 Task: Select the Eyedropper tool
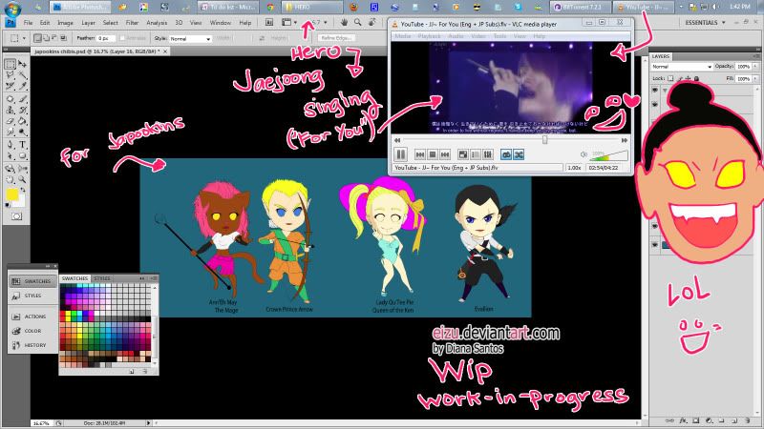pyautogui.click(x=22, y=86)
